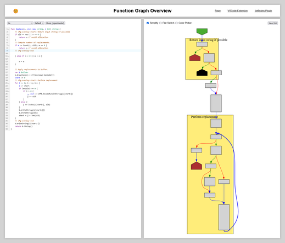Click the Share (experimental) button

pos(55,23)
